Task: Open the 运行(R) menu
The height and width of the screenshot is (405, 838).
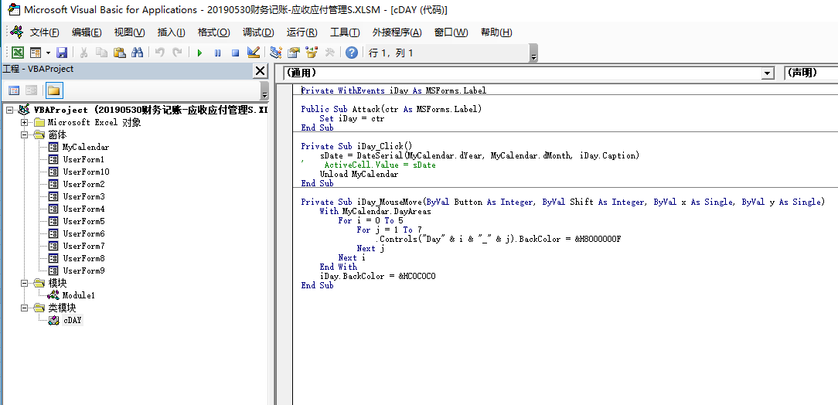Action: pyautogui.click(x=302, y=32)
